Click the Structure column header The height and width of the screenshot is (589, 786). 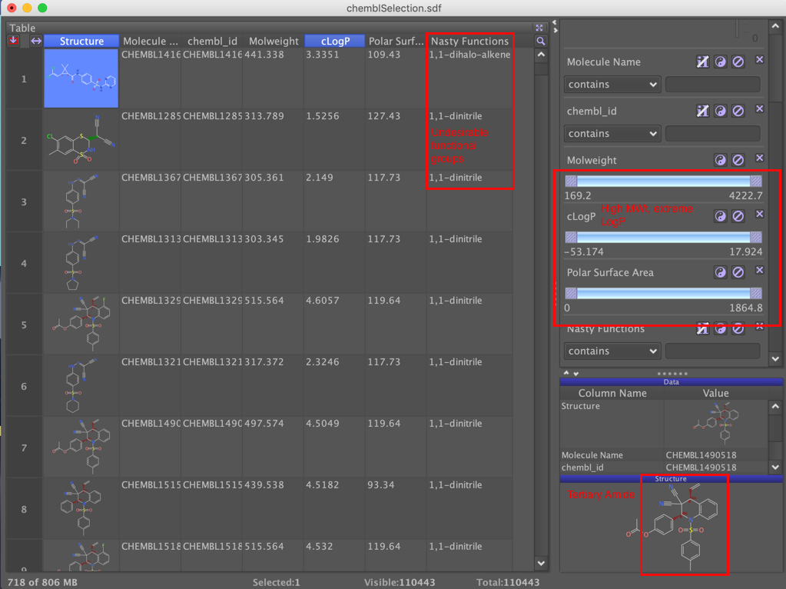click(81, 42)
